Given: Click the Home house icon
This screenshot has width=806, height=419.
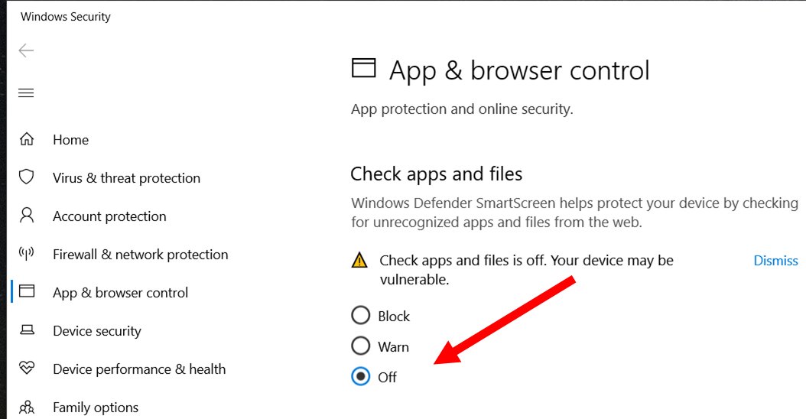Looking at the screenshot, I should [27, 139].
